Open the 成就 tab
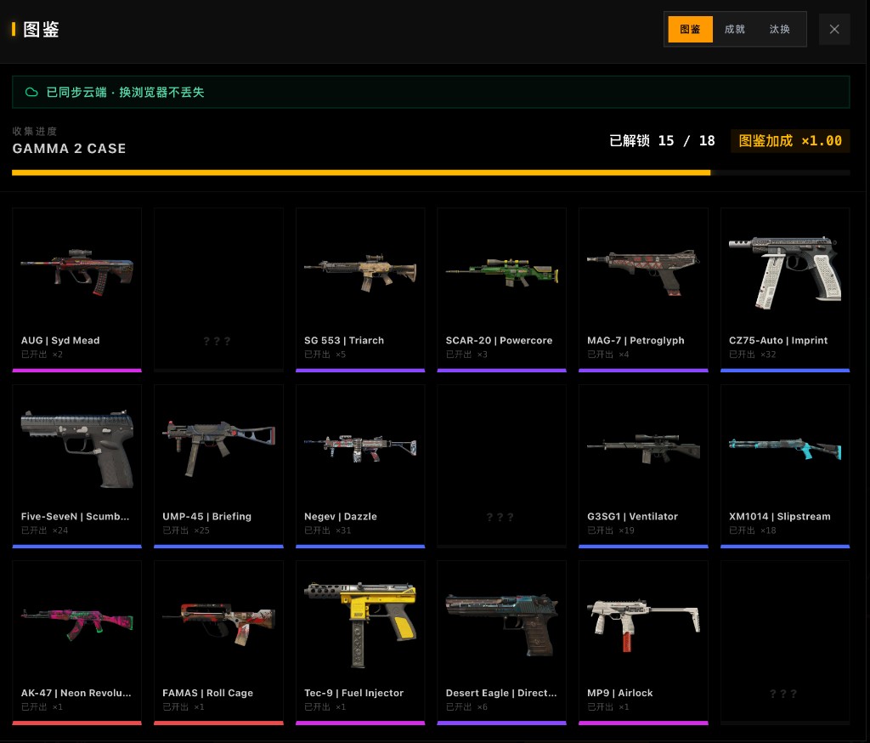870x743 pixels. (734, 30)
